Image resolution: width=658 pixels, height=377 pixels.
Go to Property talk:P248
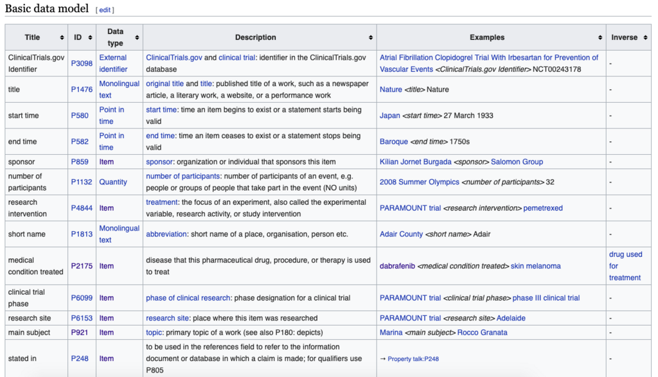(x=413, y=358)
